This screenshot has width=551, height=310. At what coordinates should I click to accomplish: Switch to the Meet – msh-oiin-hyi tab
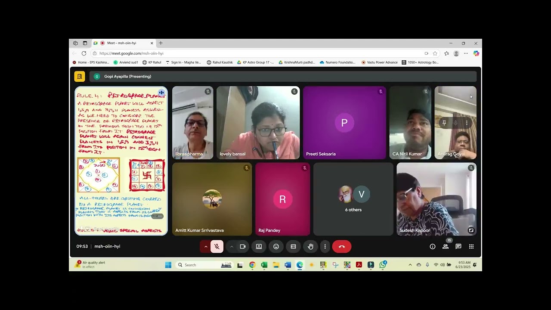tap(123, 43)
